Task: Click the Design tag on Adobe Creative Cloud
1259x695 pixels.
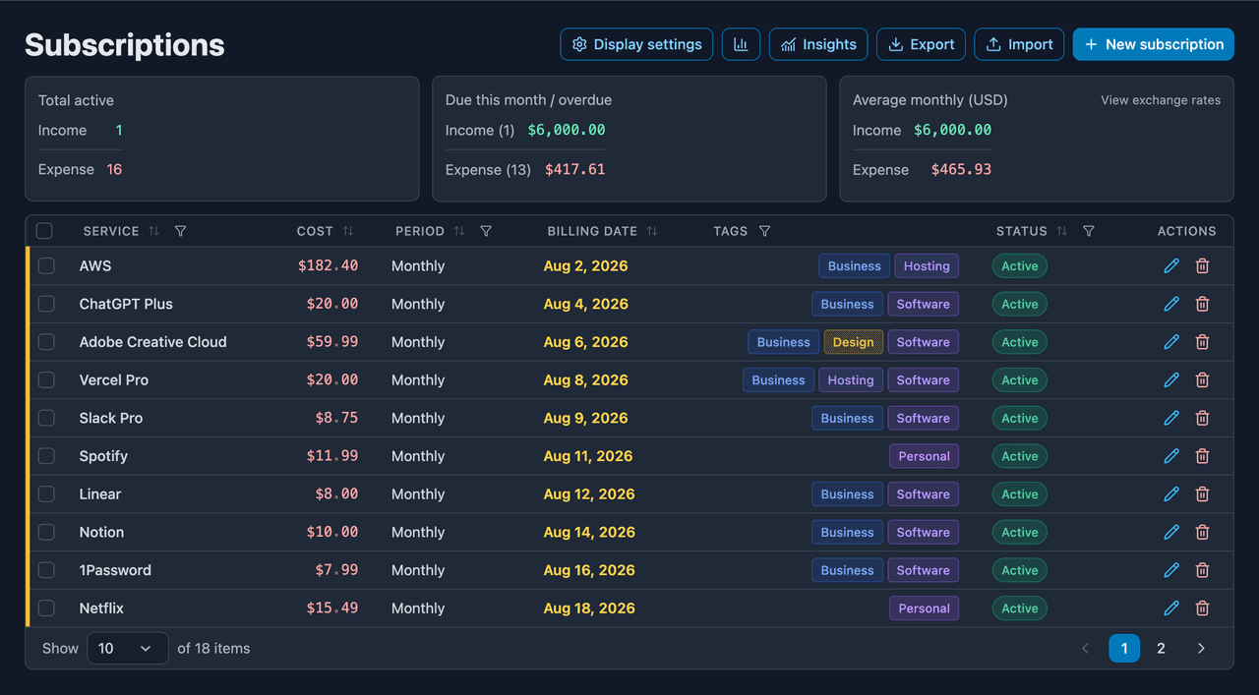Action: tap(853, 342)
